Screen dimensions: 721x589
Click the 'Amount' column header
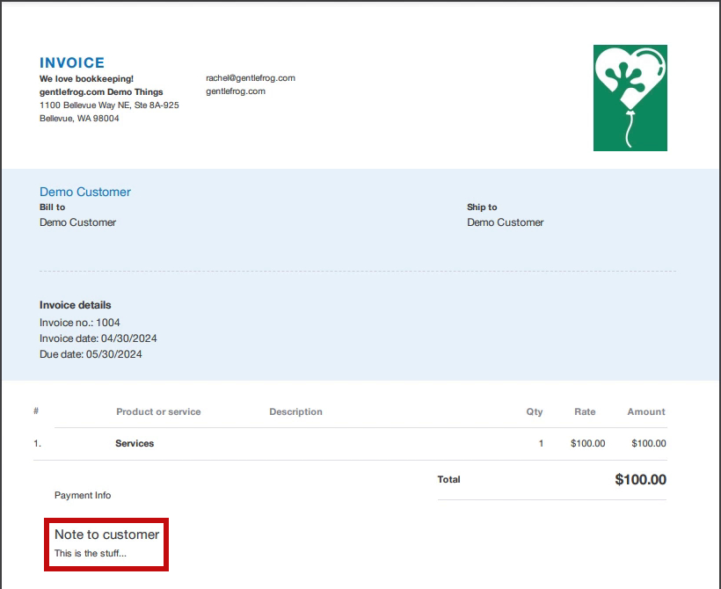click(646, 412)
